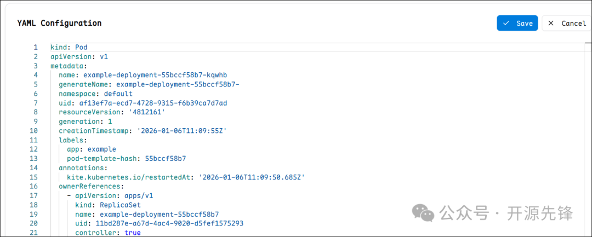Click the YAML Configuration heading
Viewport: 592px width, 237px height.
pyautogui.click(x=59, y=23)
